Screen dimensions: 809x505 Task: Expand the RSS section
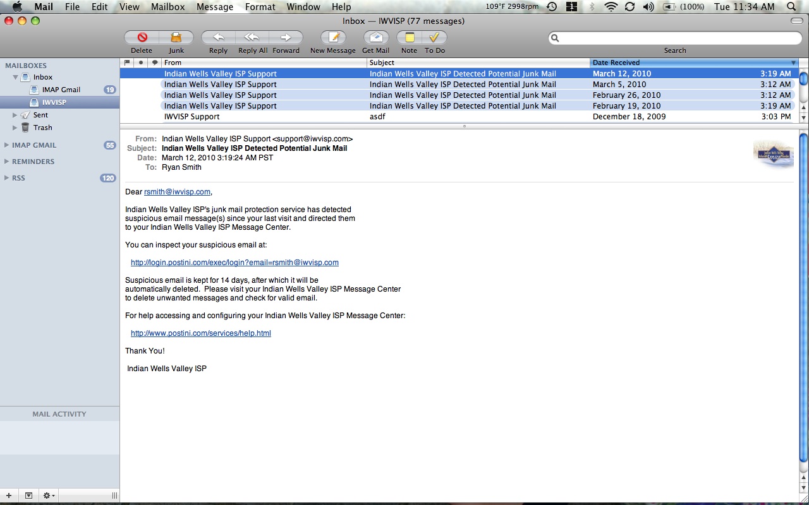(x=6, y=178)
